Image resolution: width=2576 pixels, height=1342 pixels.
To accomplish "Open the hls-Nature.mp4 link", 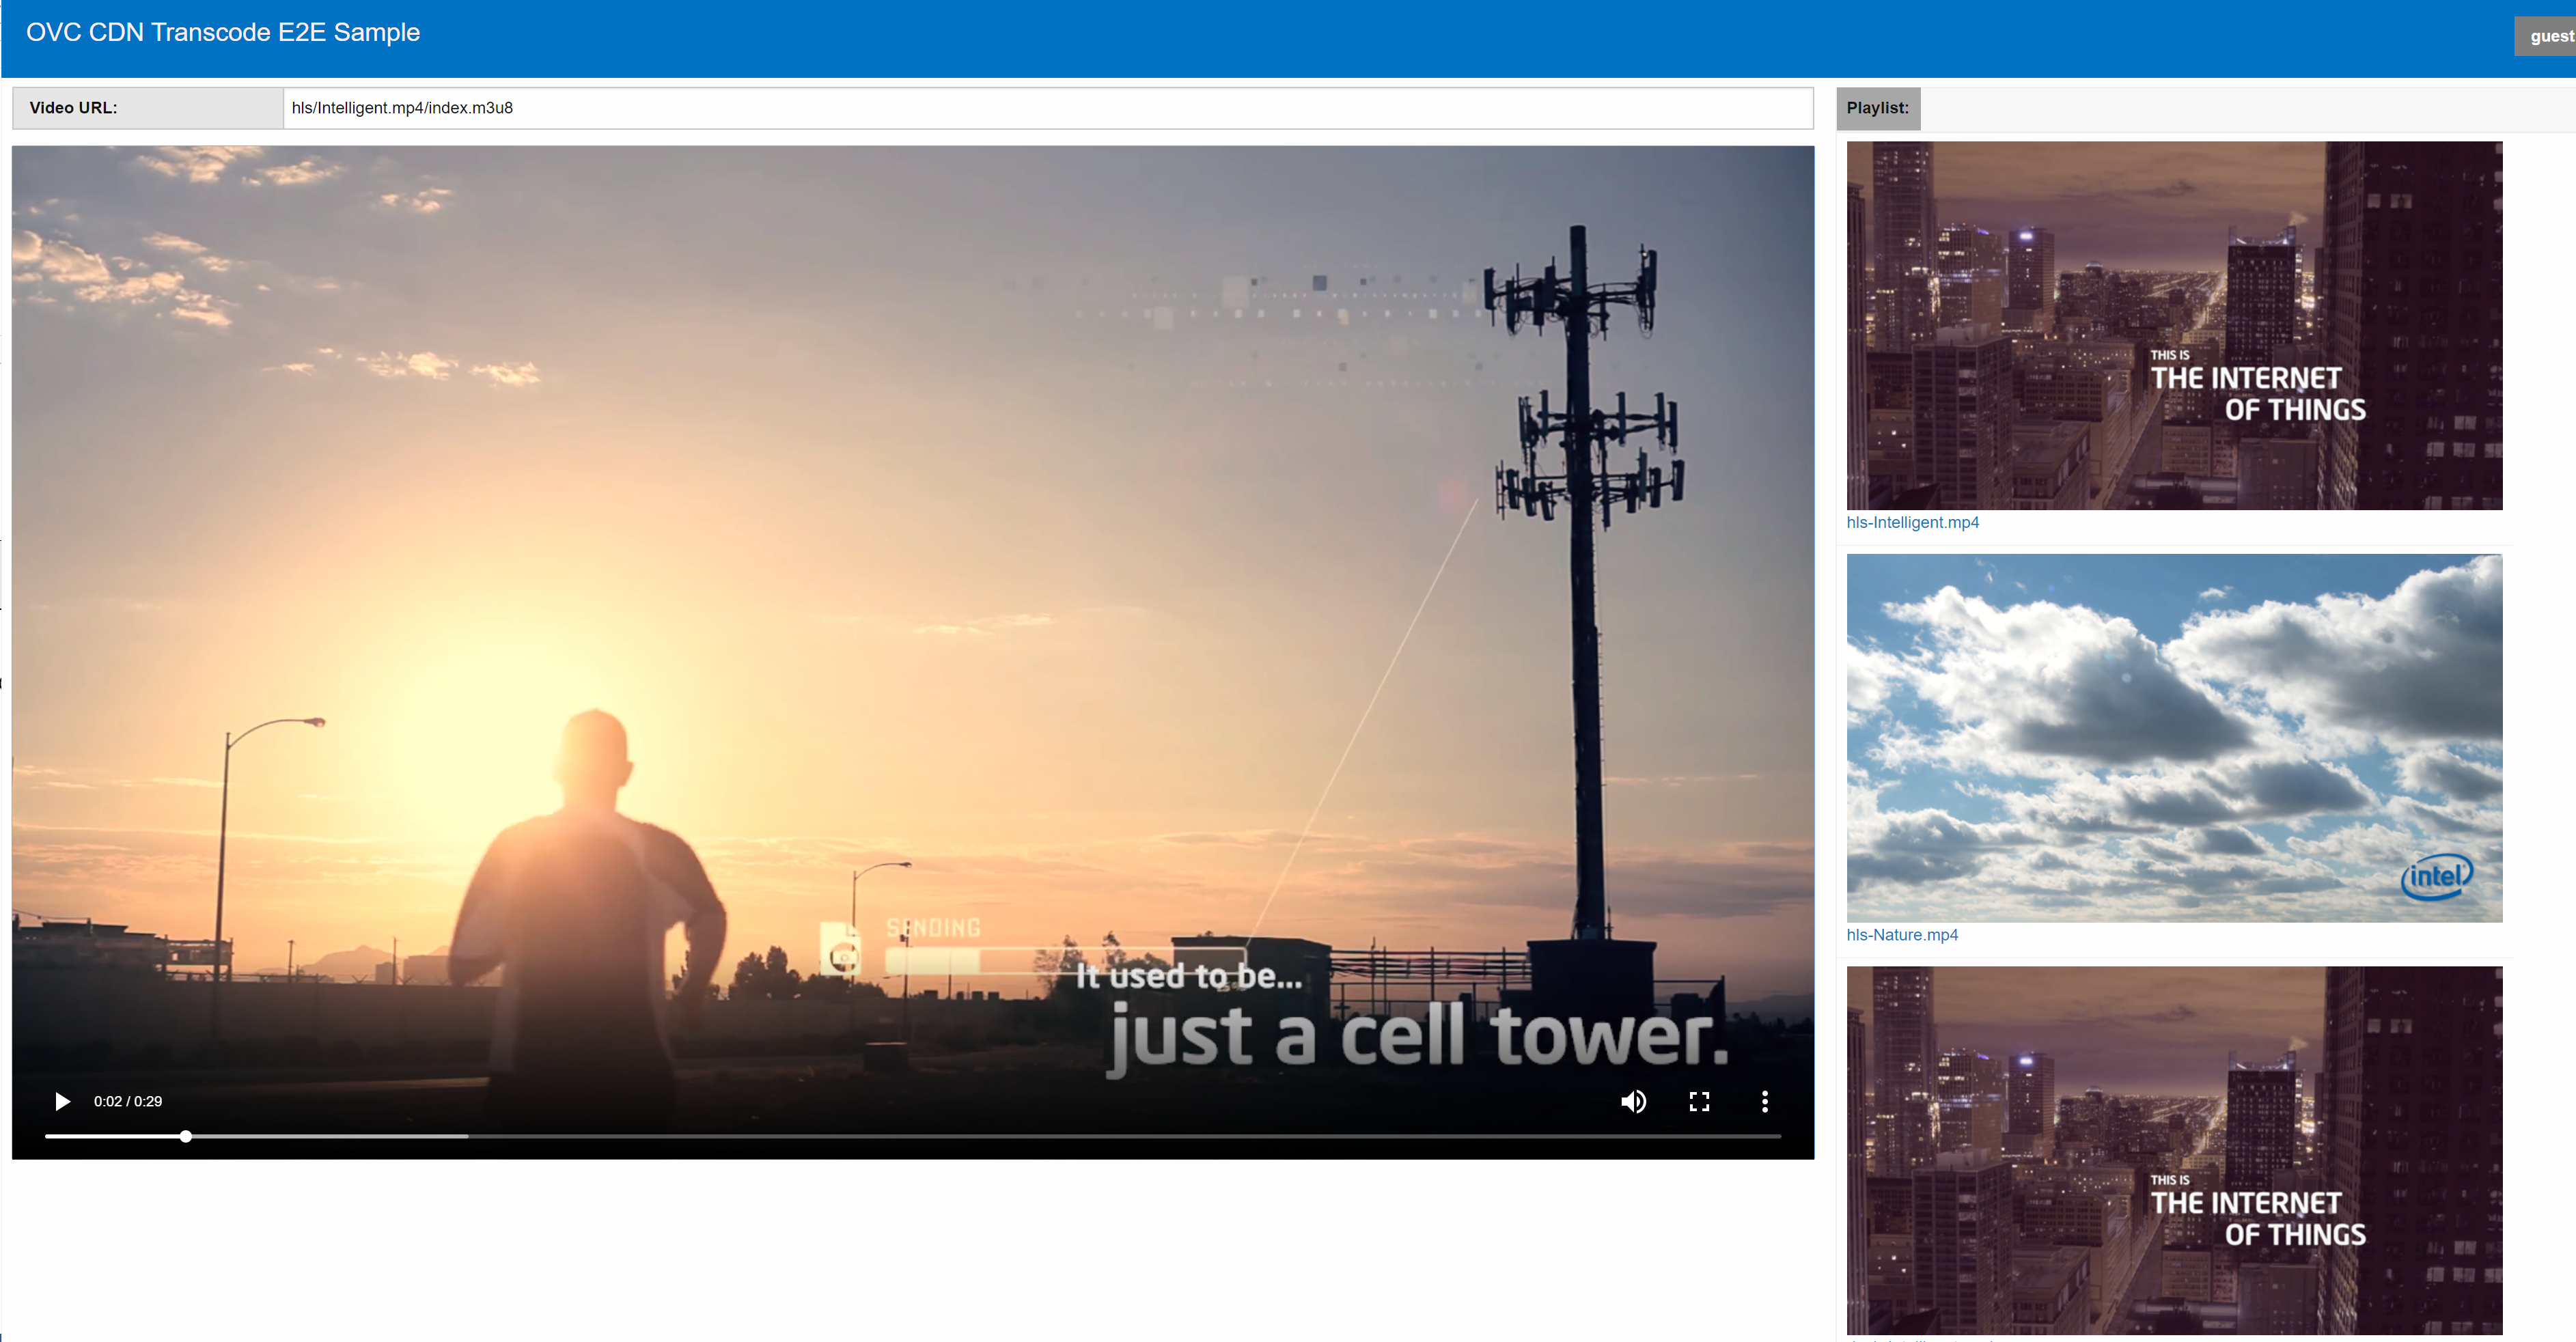I will point(1902,935).
